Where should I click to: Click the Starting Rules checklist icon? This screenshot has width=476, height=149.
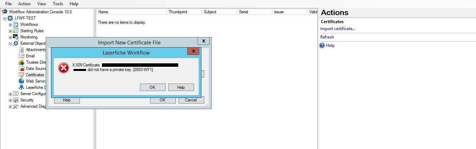pos(16,31)
